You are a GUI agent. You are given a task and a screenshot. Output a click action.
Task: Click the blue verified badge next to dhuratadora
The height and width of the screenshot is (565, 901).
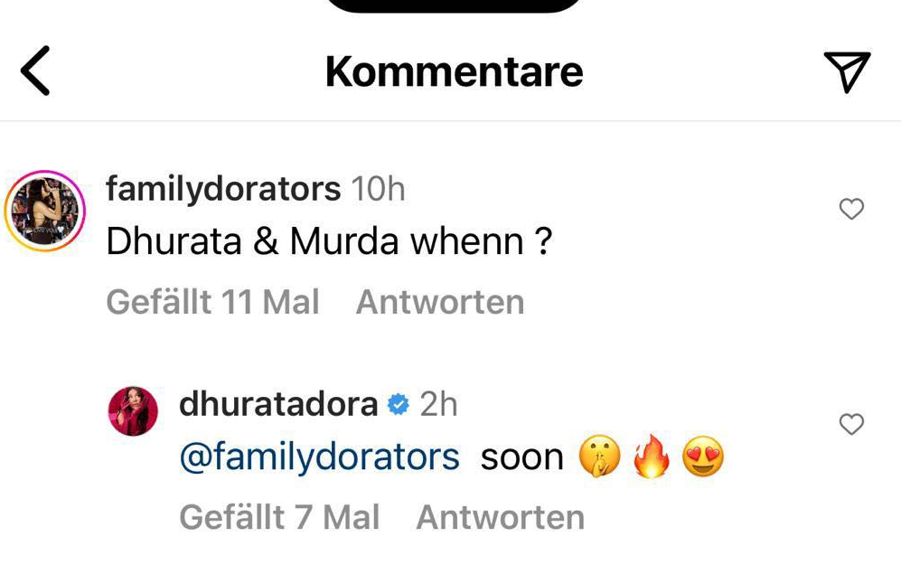[399, 405]
